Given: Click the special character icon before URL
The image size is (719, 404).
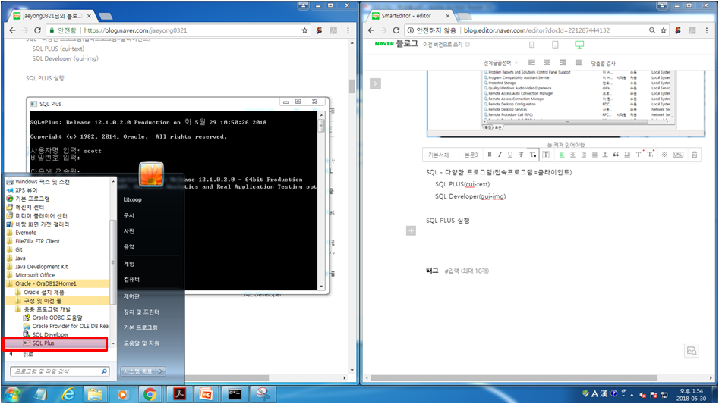Looking at the screenshot, I should click(664, 155).
